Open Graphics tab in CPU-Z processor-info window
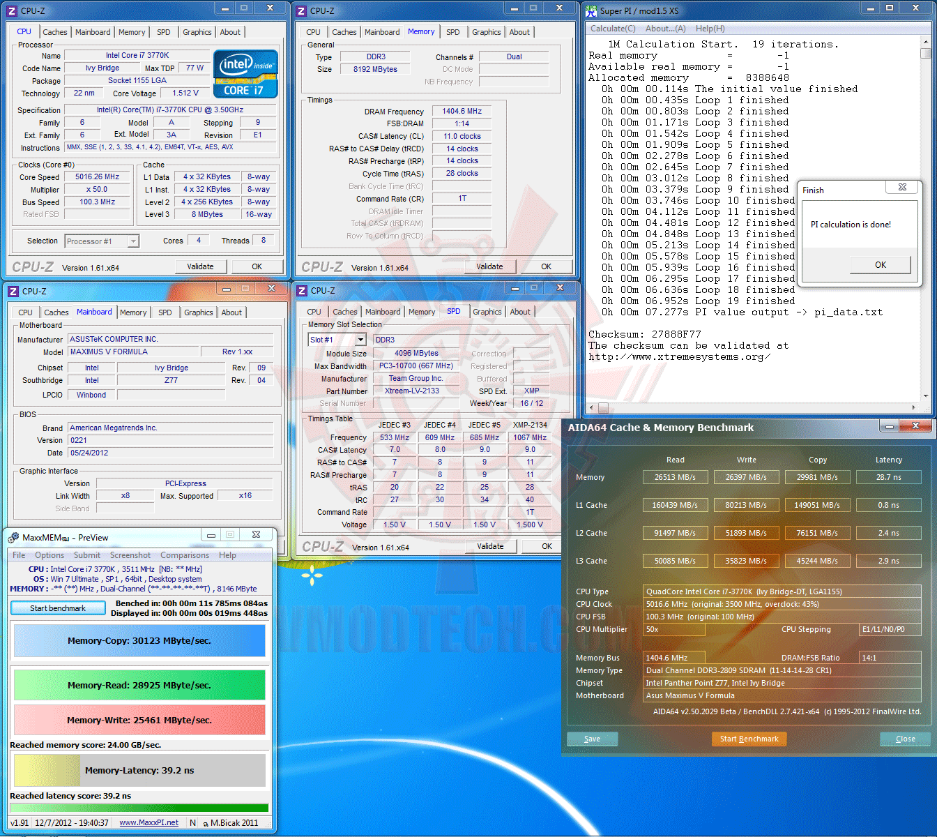Image resolution: width=937 pixels, height=837 pixels. point(197,32)
